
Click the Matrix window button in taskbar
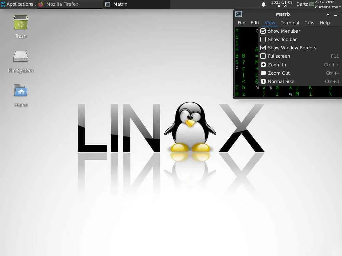tap(137, 4)
